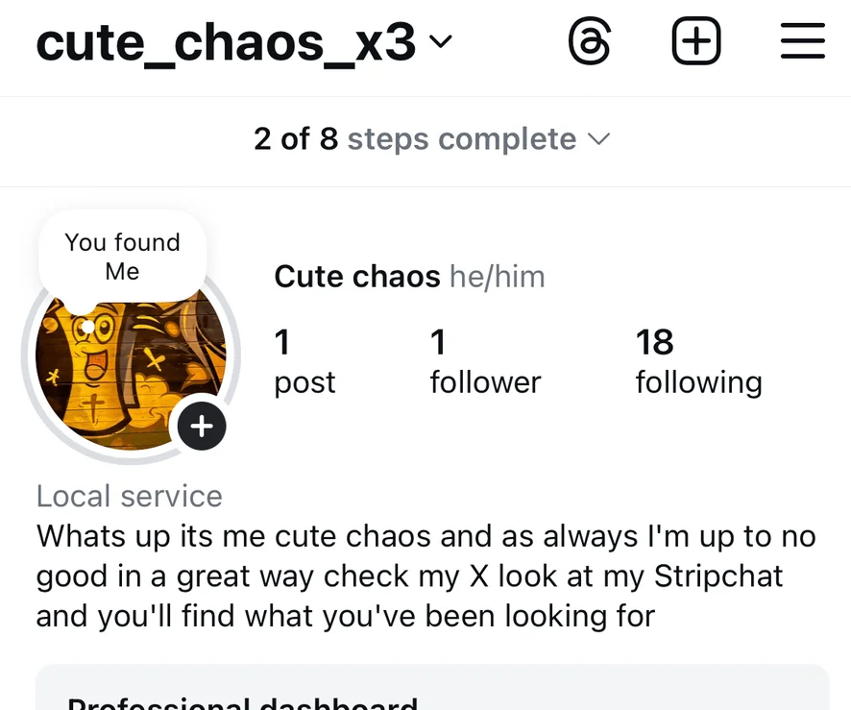Tap the create new post plus icon

pyautogui.click(x=695, y=43)
